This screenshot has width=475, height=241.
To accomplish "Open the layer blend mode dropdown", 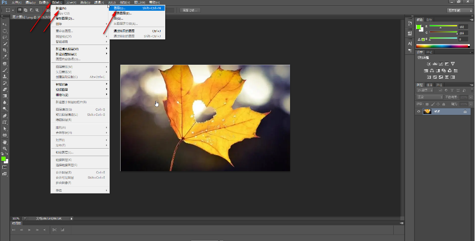I will [x=430, y=97].
